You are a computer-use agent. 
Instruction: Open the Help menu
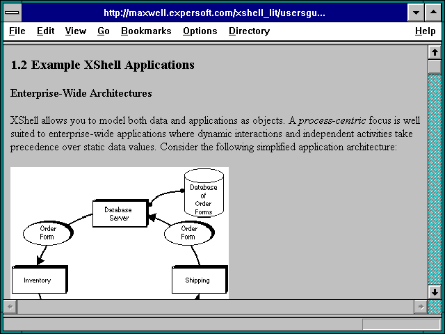425,31
